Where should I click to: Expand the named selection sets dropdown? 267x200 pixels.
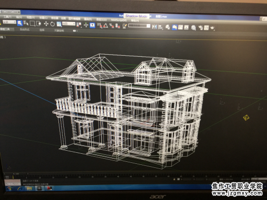(x=139, y=26)
